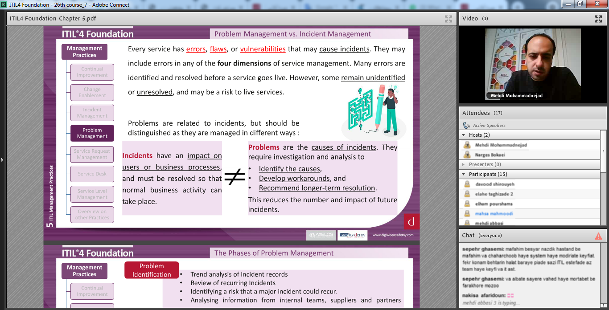Click the red chat alert warning icon
The image size is (609, 310).
pyautogui.click(x=598, y=236)
